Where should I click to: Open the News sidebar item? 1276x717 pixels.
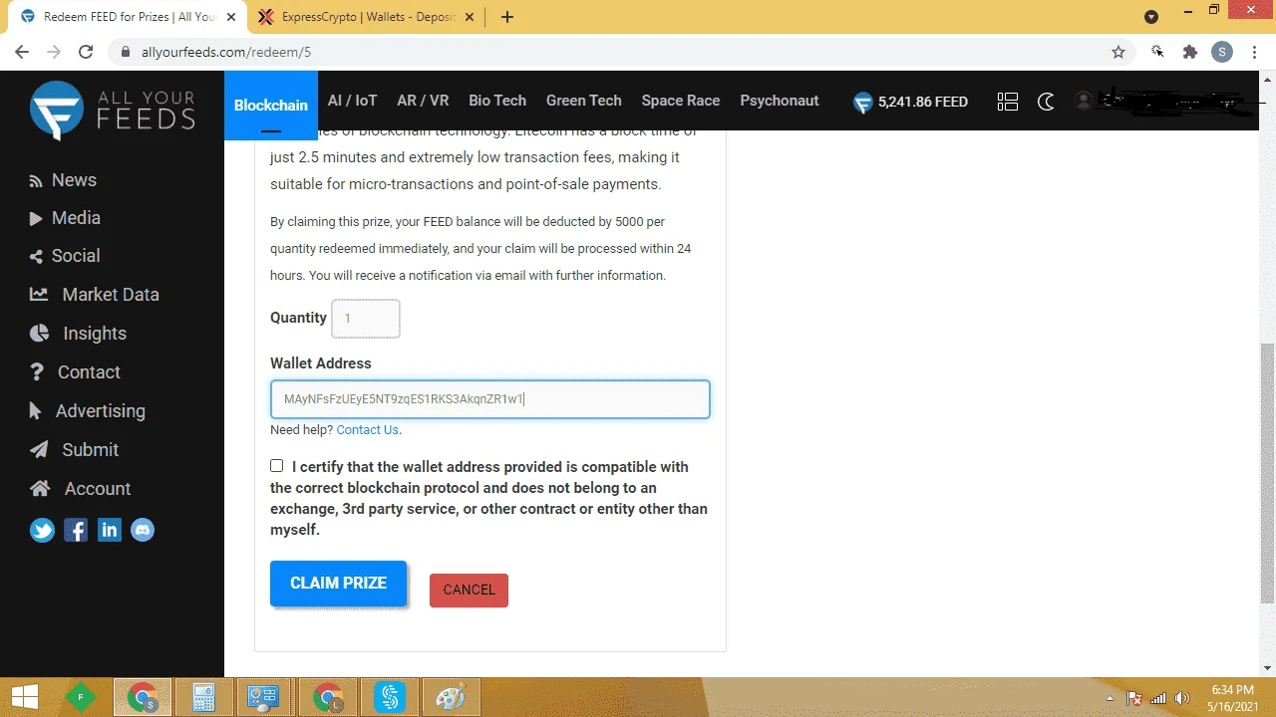point(64,180)
